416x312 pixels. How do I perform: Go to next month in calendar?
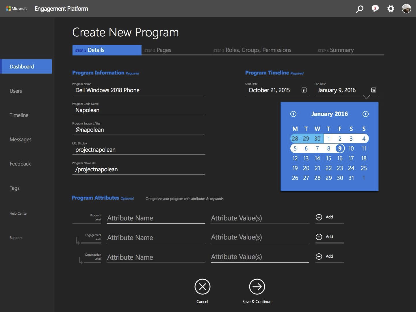coord(365,114)
